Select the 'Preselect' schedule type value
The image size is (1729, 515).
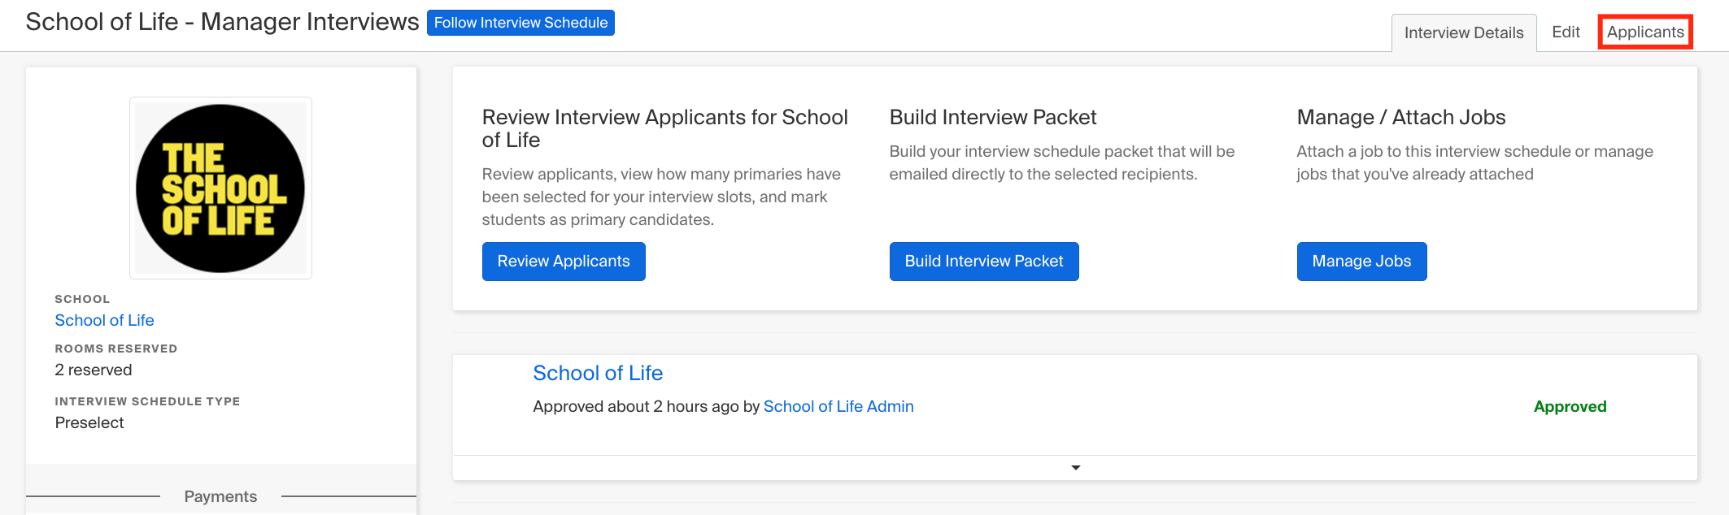click(89, 422)
